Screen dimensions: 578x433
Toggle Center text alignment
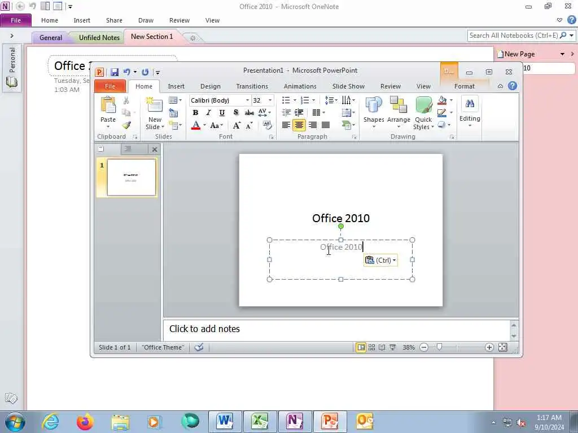(299, 125)
